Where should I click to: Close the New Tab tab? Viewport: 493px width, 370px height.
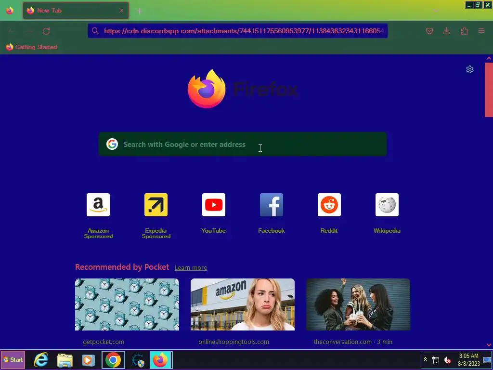pos(121,11)
